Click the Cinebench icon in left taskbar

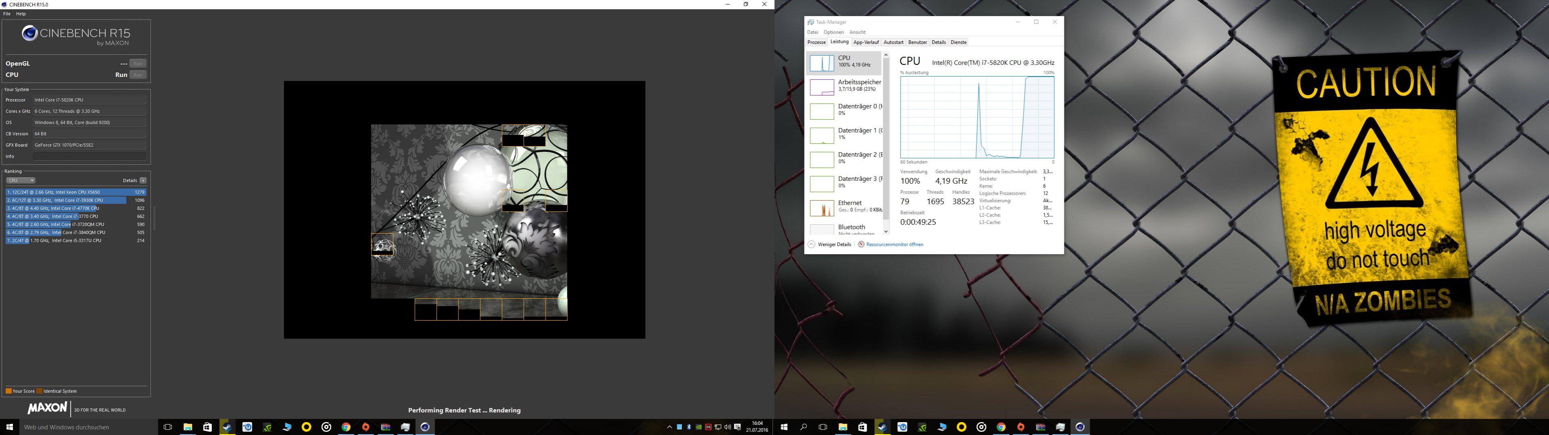coord(425,427)
